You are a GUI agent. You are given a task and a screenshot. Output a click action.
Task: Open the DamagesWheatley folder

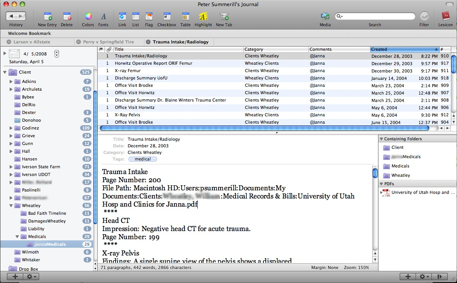pos(47,221)
